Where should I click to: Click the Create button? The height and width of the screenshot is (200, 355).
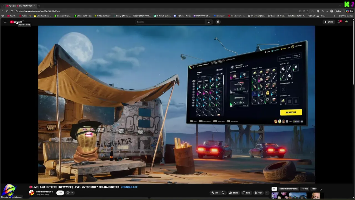(329, 22)
